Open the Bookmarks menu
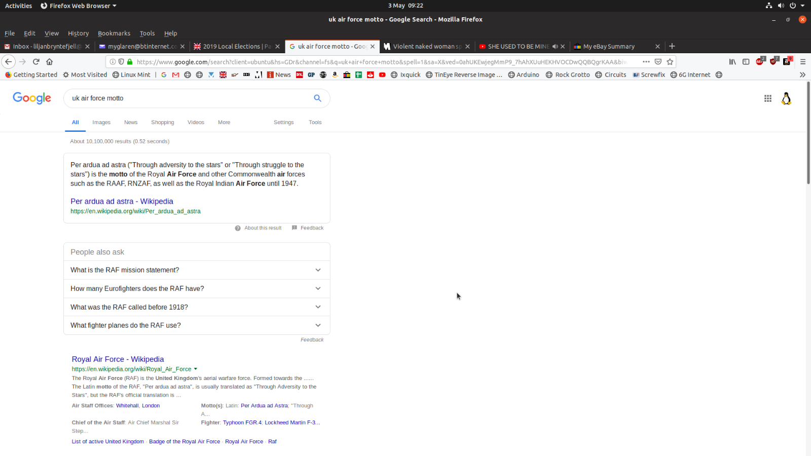The width and height of the screenshot is (811, 456). point(114,33)
